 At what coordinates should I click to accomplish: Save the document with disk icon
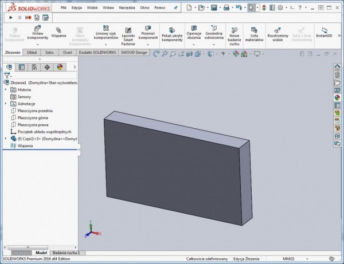pos(214,7)
